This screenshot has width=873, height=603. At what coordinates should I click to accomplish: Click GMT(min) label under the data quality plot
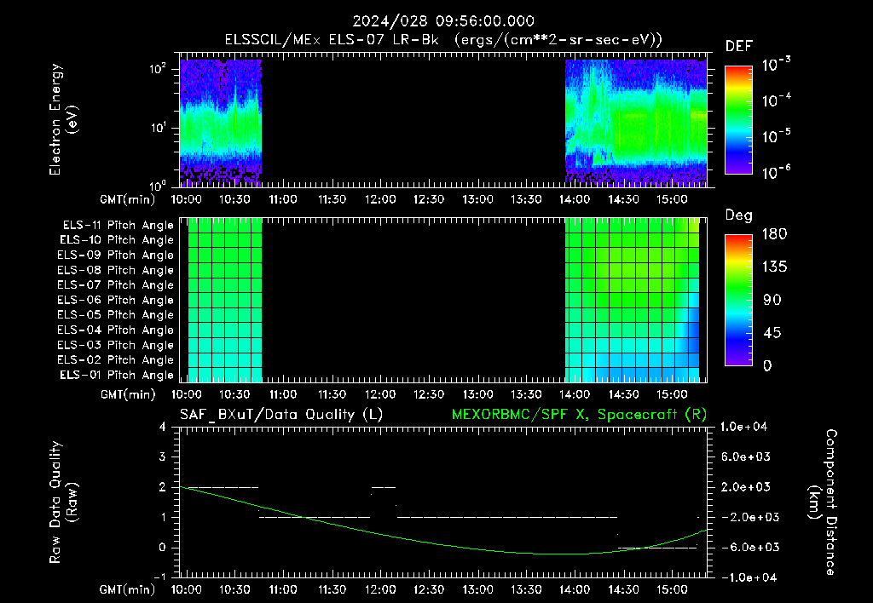point(128,589)
